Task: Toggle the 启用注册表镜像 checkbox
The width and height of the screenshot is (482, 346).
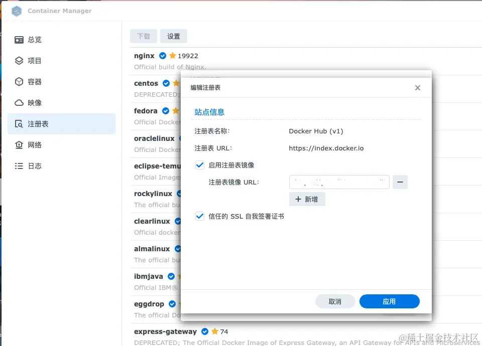Action: pyautogui.click(x=200, y=165)
